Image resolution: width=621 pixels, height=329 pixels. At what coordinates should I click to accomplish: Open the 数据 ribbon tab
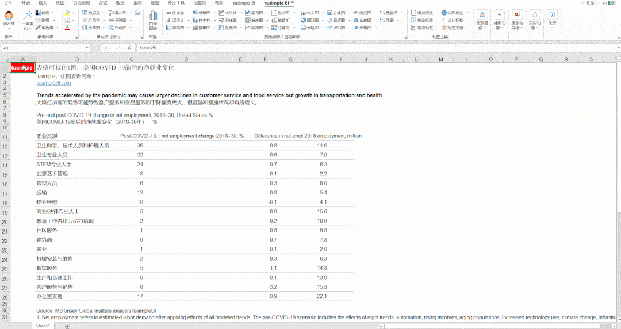tap(120, 3)
